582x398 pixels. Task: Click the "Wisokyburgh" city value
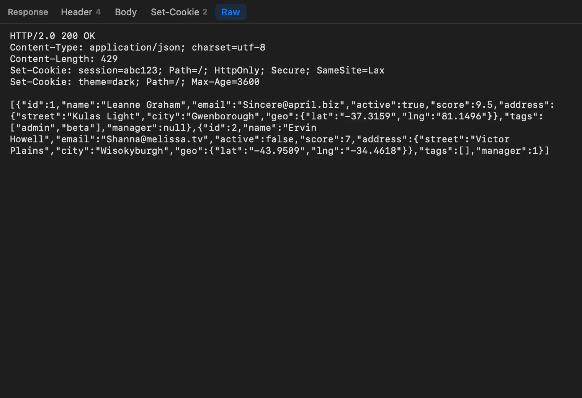coord(132,151)
